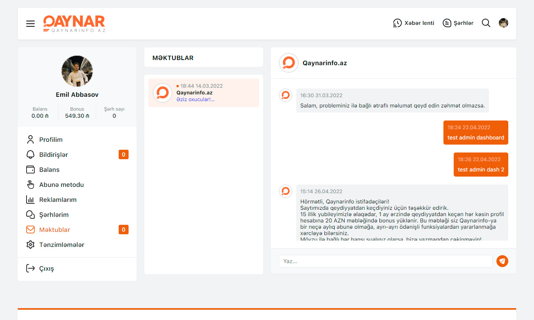Open the Profilim menu item
Screen dimensions: 534x320
pyautogui.click(x=51, y=139)
